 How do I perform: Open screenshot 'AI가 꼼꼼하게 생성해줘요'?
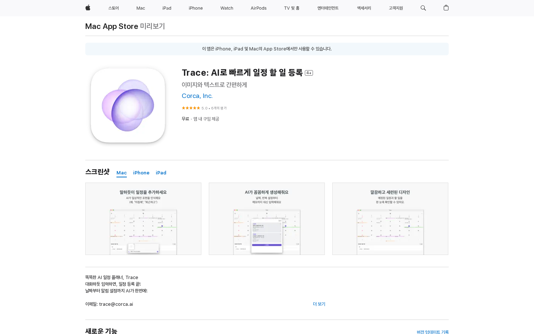pos(267,219)
